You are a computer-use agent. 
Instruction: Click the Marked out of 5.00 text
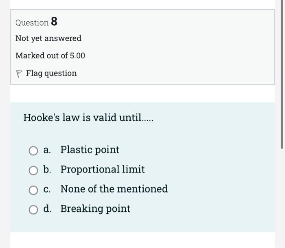click(x=50, y=56)
